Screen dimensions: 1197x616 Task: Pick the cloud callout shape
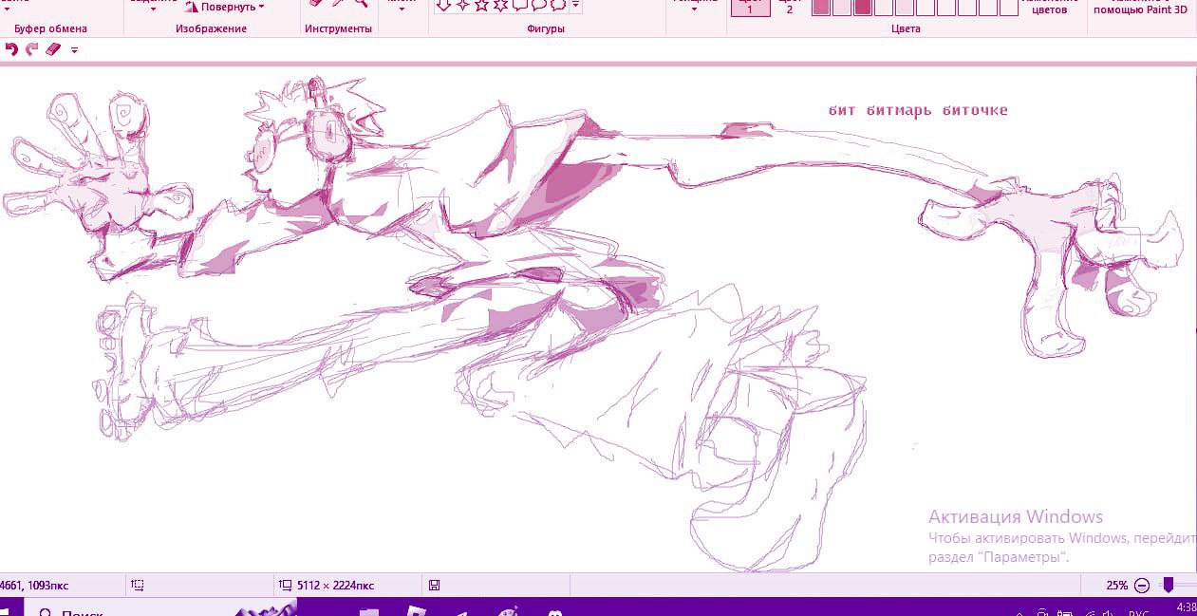pos(558,5)
